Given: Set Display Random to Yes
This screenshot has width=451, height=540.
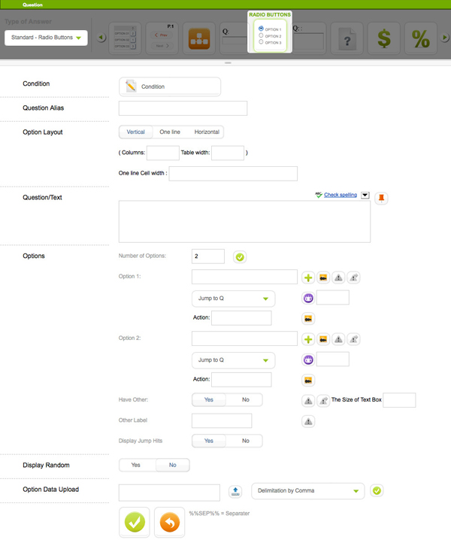Looking at the screenshot, I should click(136, 465).
